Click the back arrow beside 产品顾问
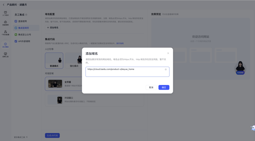This screenshot has width=255, height=141. pyautogui.click(x=3, y=5)
